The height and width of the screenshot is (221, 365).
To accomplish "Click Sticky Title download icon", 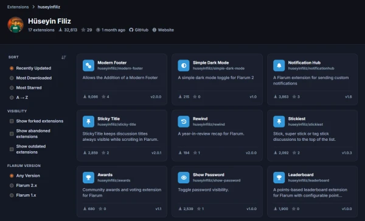I will coord(85,152).
